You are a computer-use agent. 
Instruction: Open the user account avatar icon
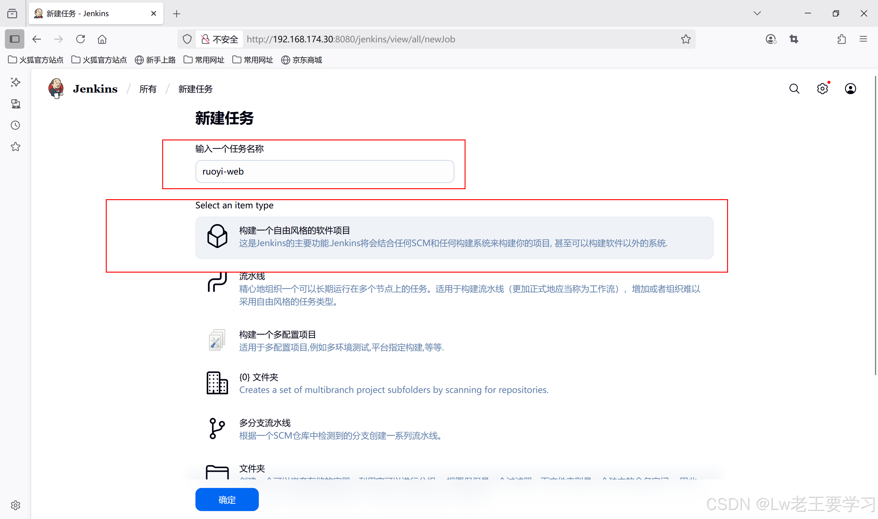(x=850, y=89)
